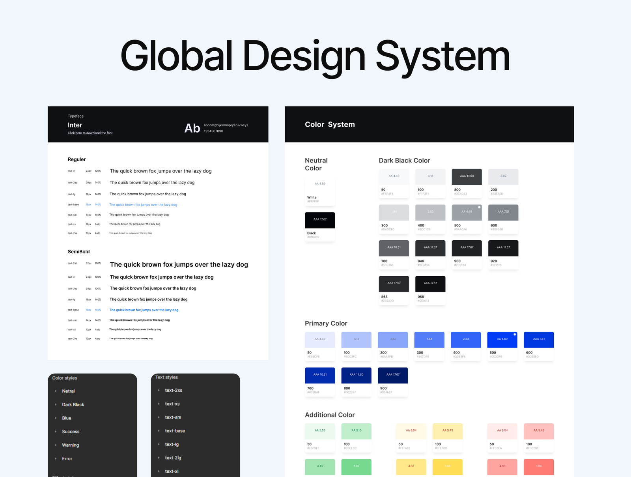
Task: Pick the Neutral Black swatch
Action: coord(320,220)
